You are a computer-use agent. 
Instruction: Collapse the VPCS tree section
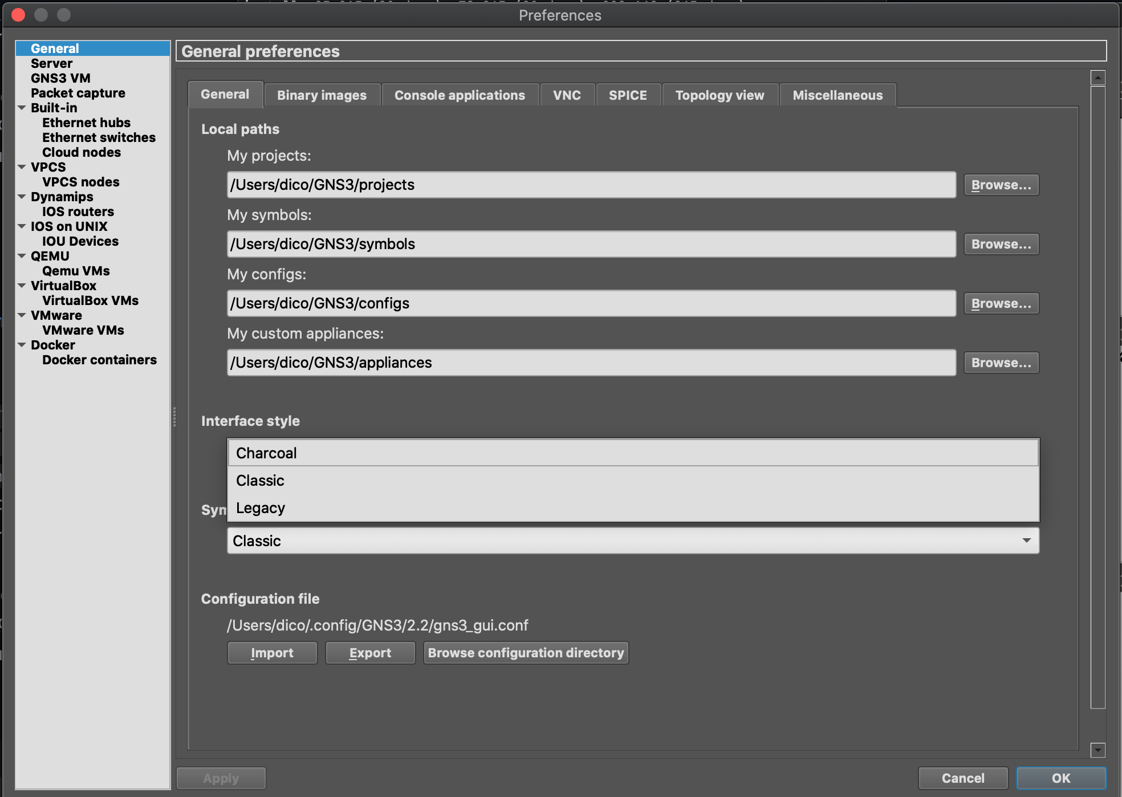22,167
